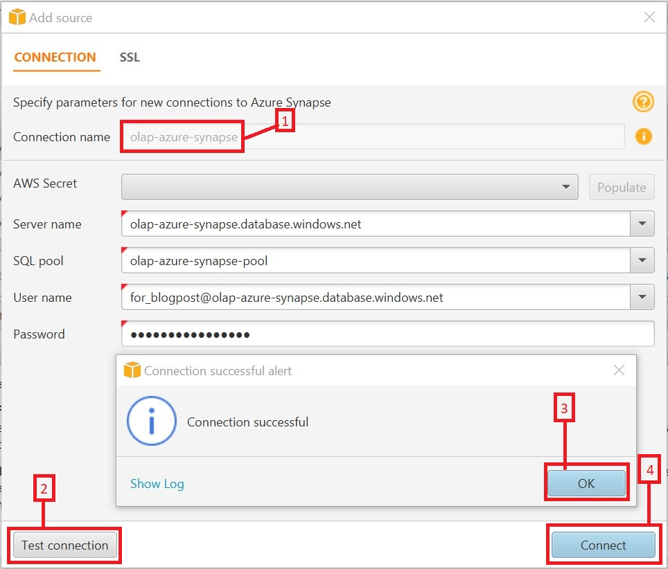Click the 'Connection successful' message text
This screenshot has width=668, height=569.
(x=247, y=422)
